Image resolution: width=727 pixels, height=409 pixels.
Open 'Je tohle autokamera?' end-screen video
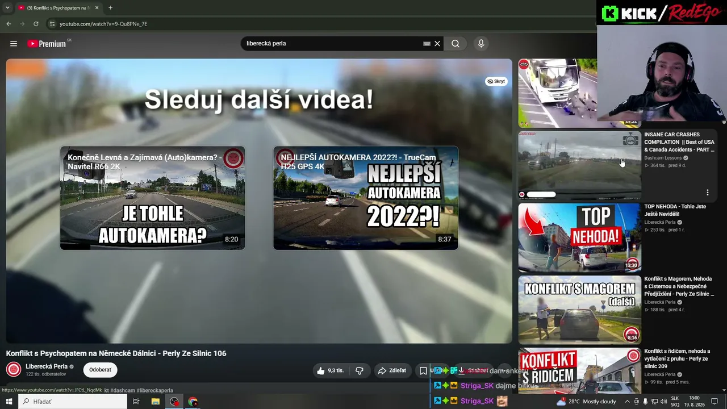click(152, 198)
